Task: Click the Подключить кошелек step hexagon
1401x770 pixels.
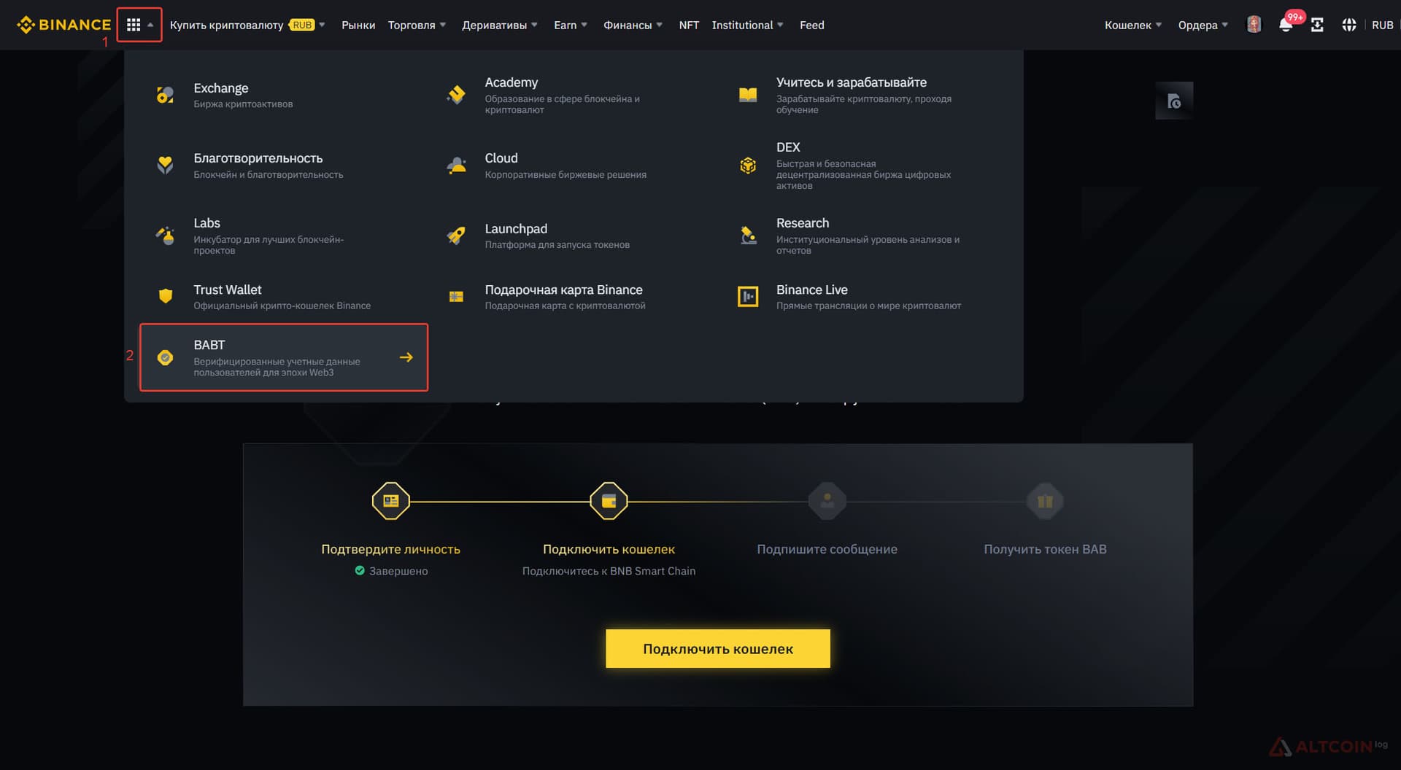Action: (609, 501)
